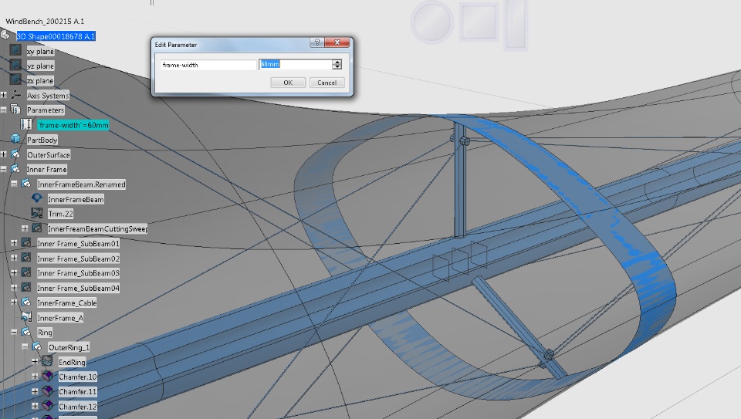741x419 pixels.
Task: Click the OuterSurface geometrical set icon
Action: [15, 154]
